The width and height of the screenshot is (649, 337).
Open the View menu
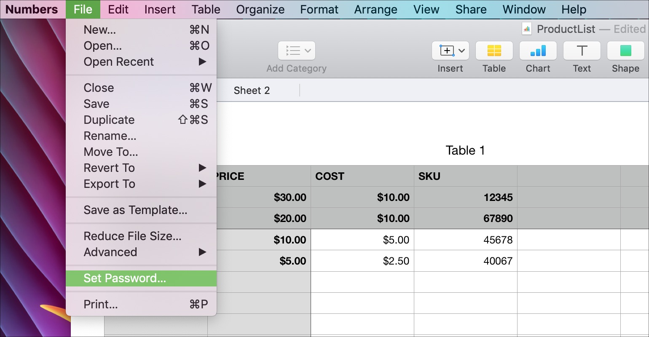tap(426, 9)
